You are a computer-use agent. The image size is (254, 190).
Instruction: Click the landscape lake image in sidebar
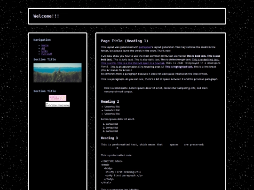click(x=57, y=73)
